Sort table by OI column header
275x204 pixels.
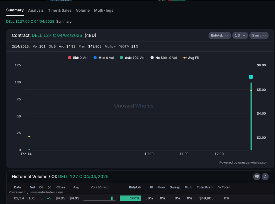[x=41, y=187]
